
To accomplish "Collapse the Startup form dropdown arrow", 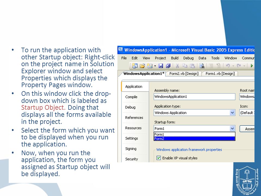I will click(x=232, y=128).
